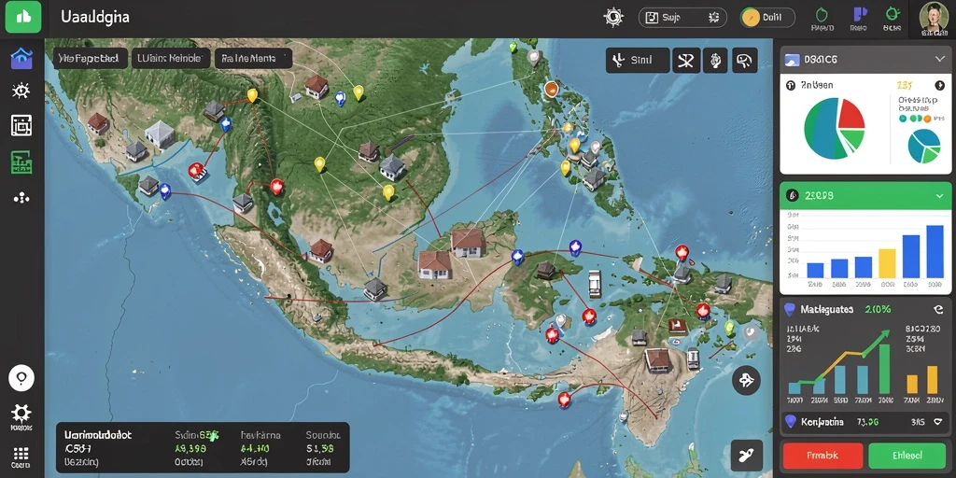This screenshot has height=478, width=956.
Task: Open the Swjo pill selector
Action: [682, 18]
